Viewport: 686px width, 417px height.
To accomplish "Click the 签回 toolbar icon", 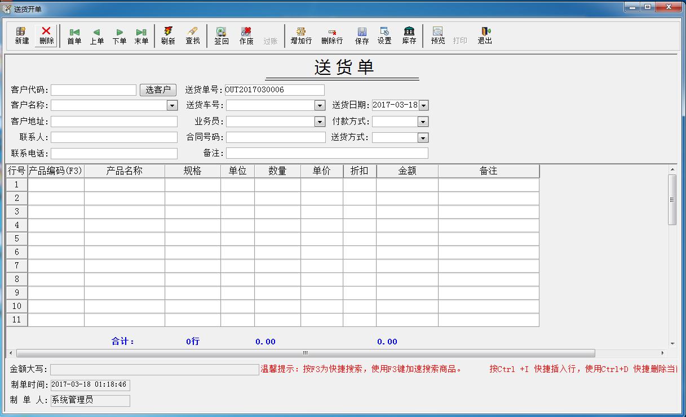I will click(222, 36).
